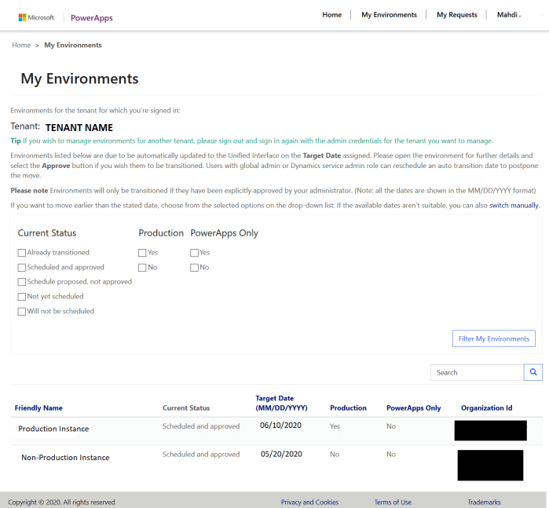The width and height of the screenshot is (549, 508).
Task: Check the Will not be scheduled option
Action: [22, 312]
